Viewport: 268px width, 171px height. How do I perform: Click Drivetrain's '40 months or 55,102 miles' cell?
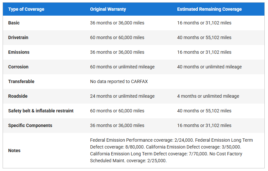pos(204,37)
